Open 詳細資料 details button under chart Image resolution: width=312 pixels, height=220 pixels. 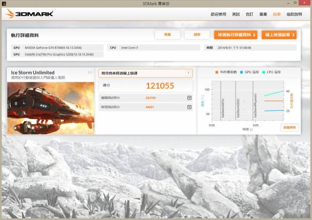click(290, 127)
